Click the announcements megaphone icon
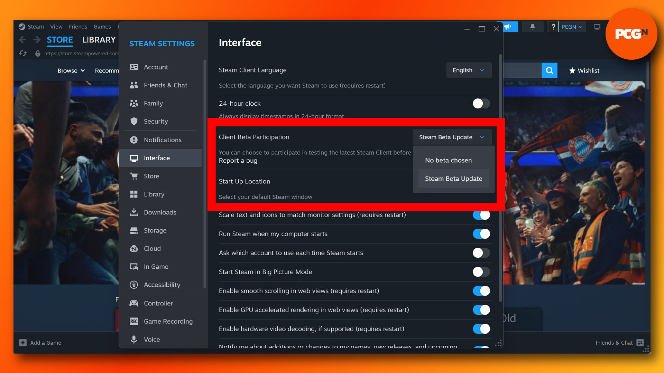The image size is (664, 373). 508,27
